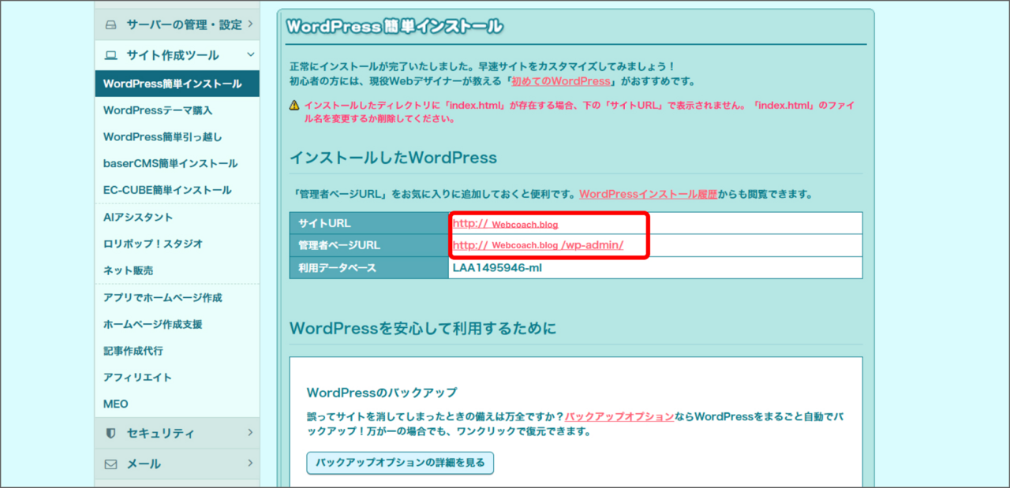Click the monitor icon beside サイト作成ツール

pyautogui.click(x=111, y=54)
